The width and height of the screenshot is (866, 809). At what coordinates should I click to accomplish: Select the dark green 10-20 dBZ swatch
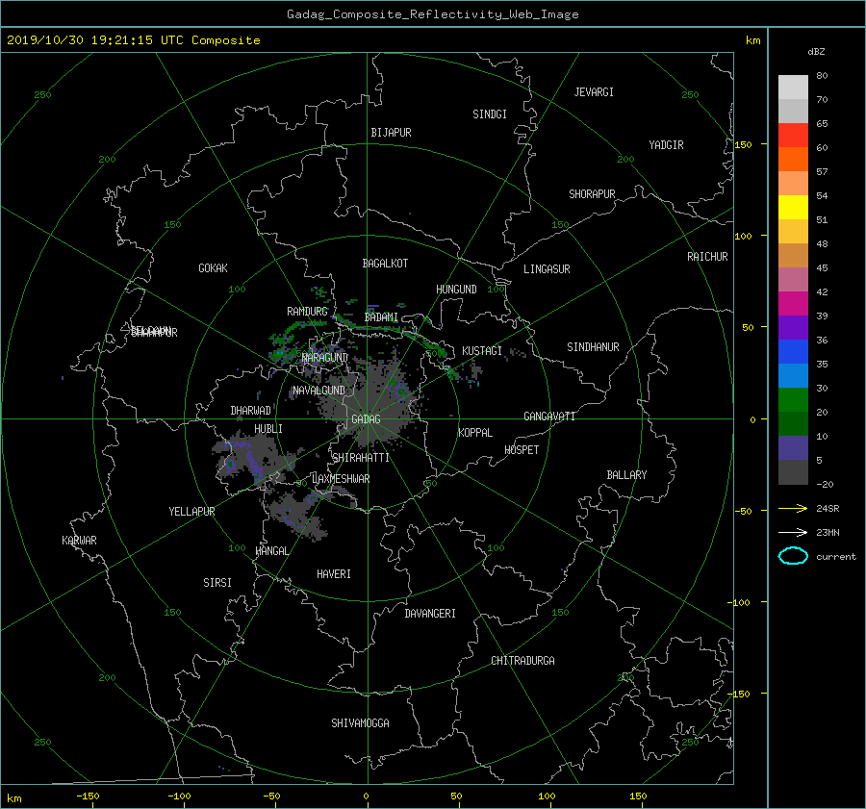coord(793,424)
